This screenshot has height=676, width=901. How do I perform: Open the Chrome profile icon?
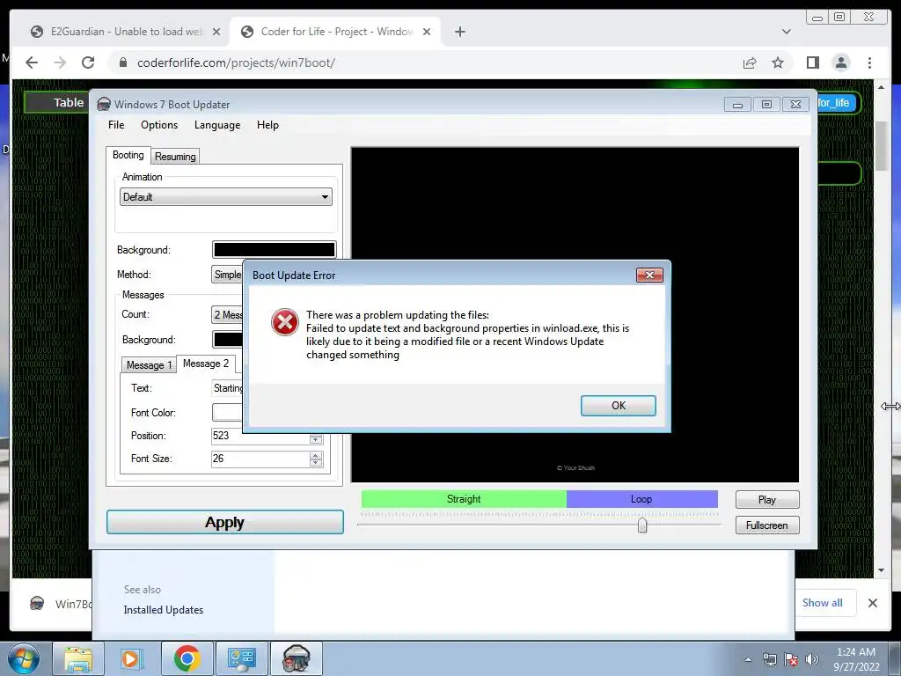coord(840,62)
